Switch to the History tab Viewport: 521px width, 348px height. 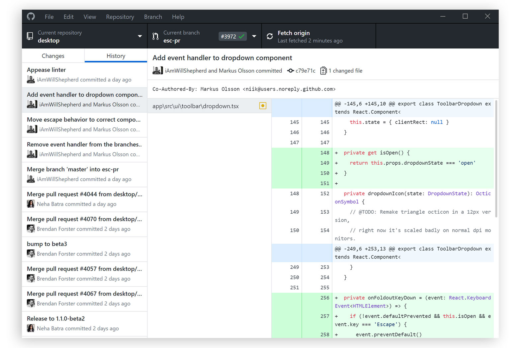116,56
